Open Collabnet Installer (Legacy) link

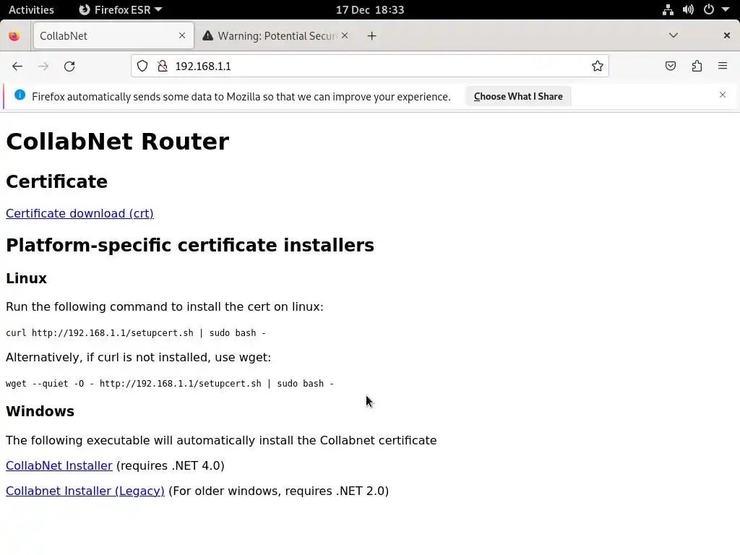tap(85, 491)
